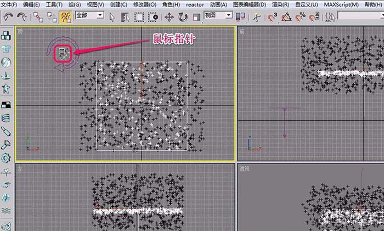Open the 创建(C) menu

click(118, 4)
